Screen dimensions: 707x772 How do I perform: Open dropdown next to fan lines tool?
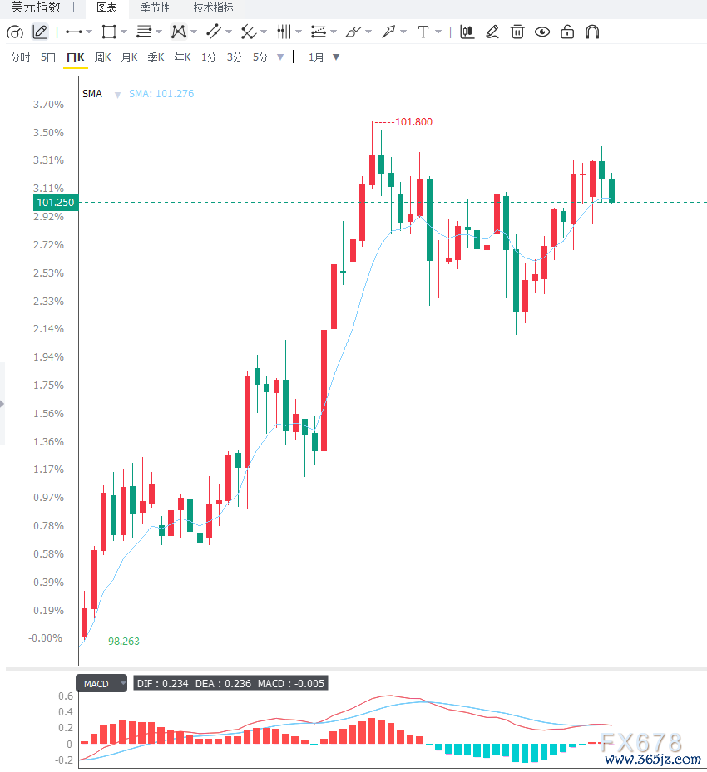click(264, 32)
